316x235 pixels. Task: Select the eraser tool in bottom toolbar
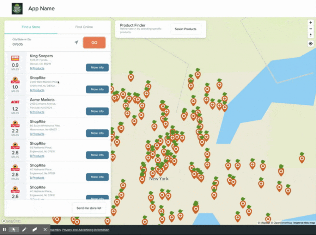35,230
